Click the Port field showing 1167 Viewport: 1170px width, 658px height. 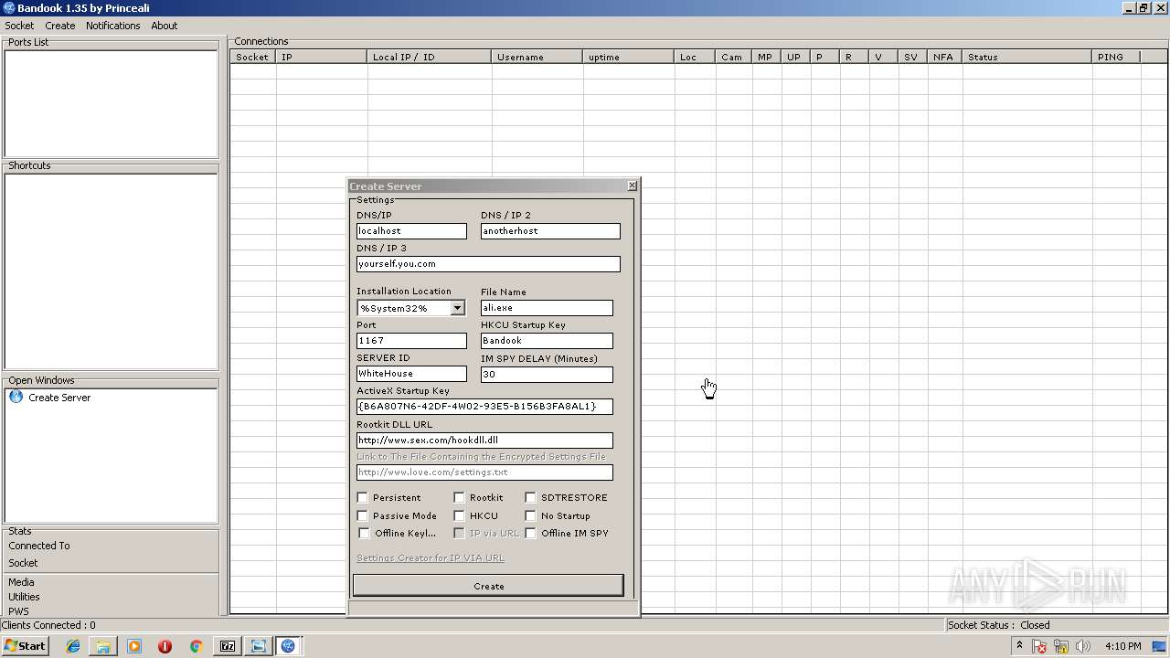[411, 341]
